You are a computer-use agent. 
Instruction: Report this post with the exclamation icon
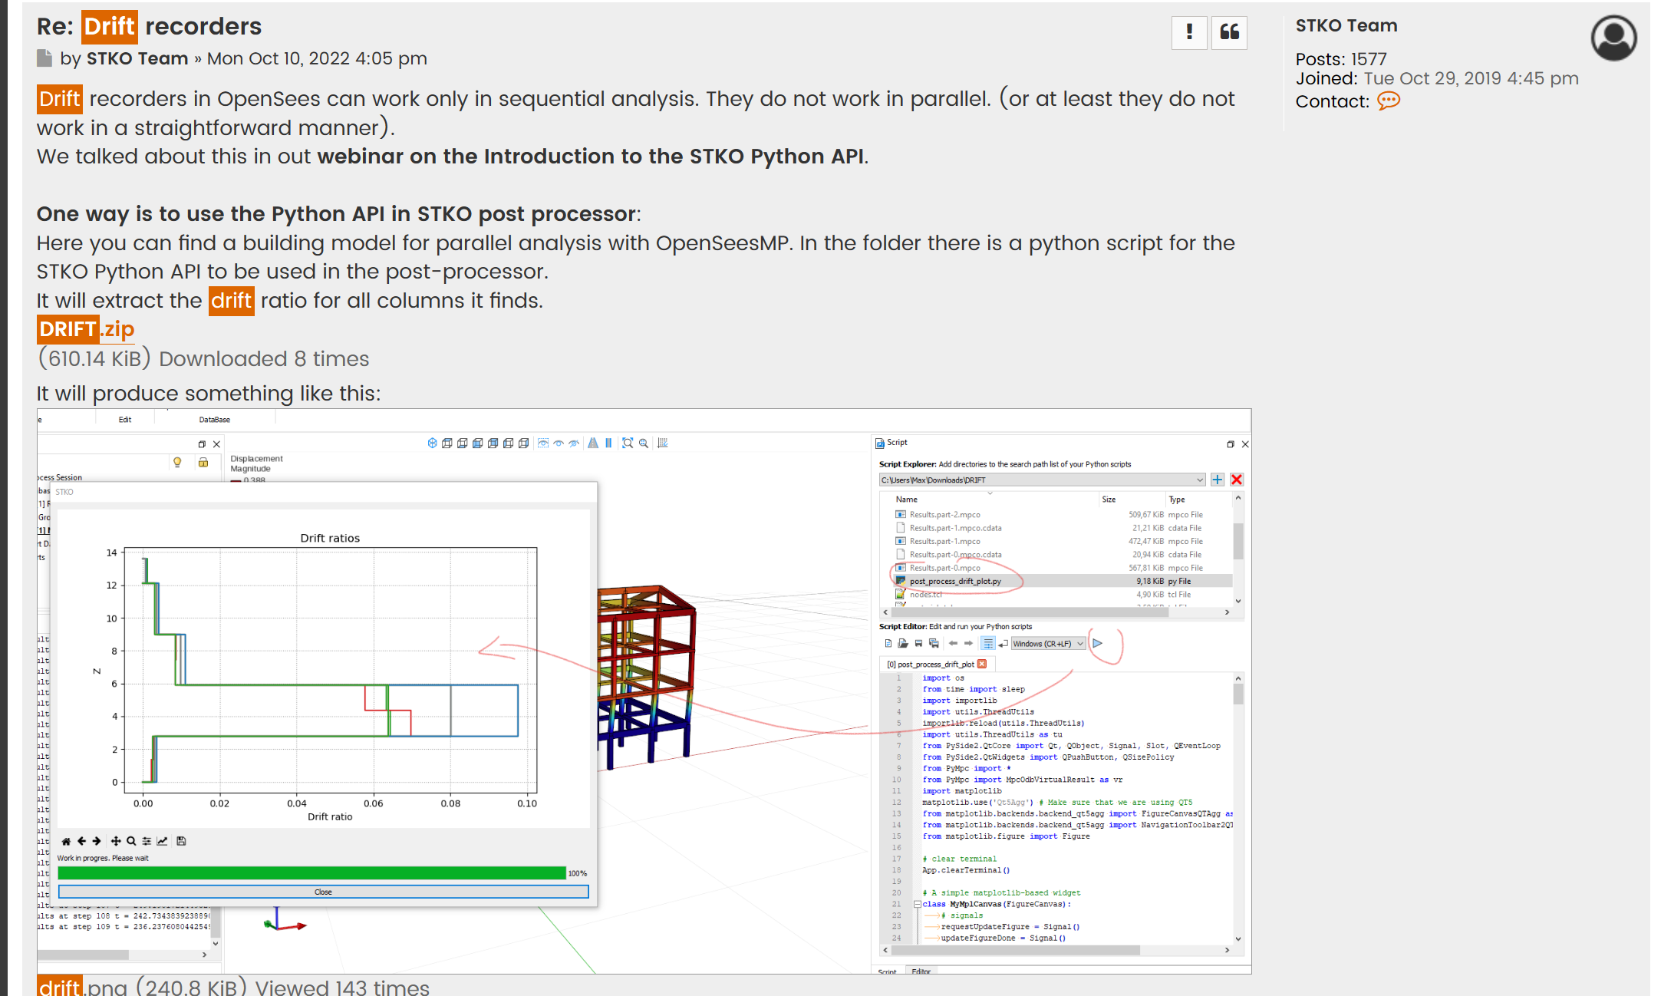[1189, 32]
